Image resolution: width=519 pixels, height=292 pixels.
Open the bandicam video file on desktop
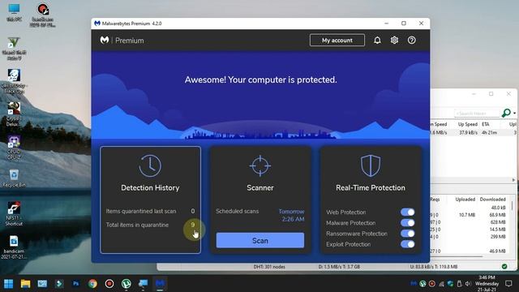click(x=14, y=247)
